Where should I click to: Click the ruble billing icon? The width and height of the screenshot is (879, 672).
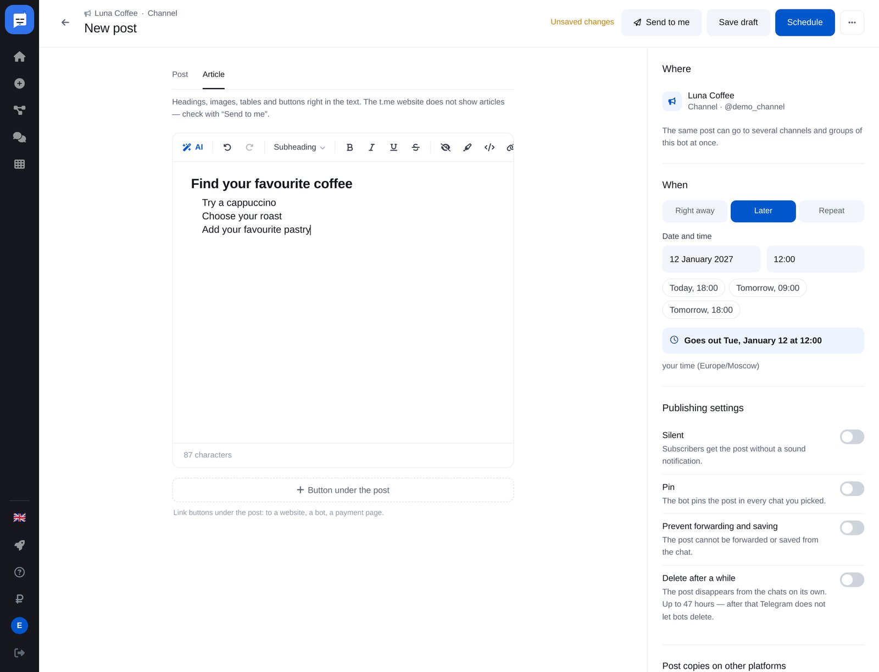pyautogui.click(x=19, y=599)
